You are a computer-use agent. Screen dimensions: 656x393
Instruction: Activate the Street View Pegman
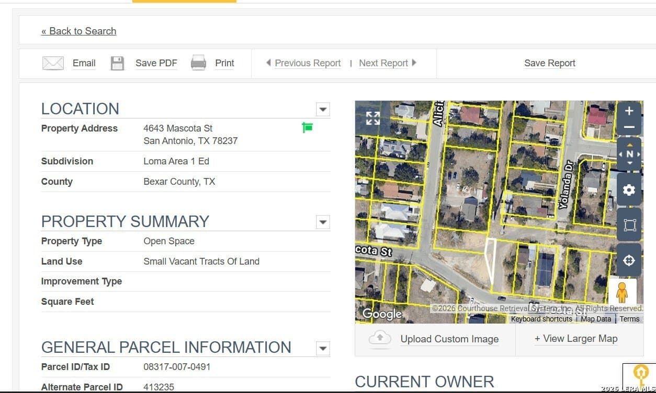pos(622,292)
